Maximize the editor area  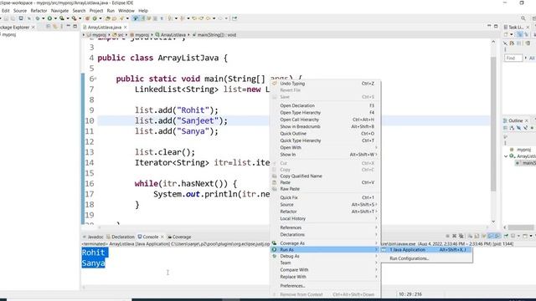(496, 26)
